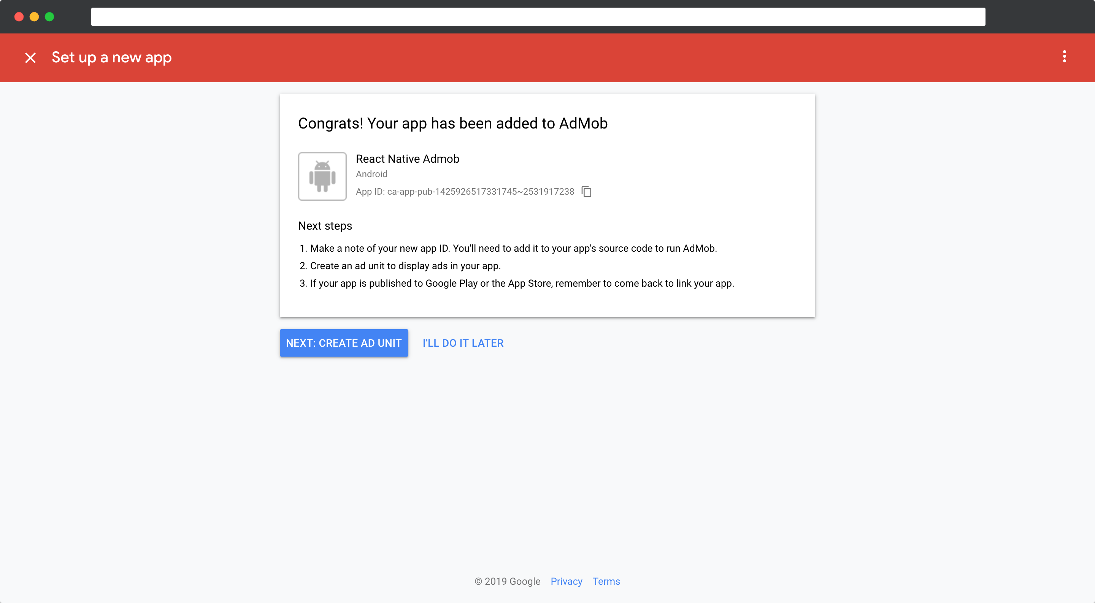
Task: Minimize window with the yellow button
Action: click(x=34, y=17)
